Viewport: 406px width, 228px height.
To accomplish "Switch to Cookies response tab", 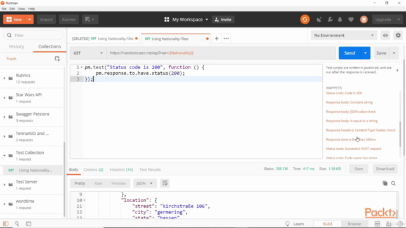I will [93, 170].
